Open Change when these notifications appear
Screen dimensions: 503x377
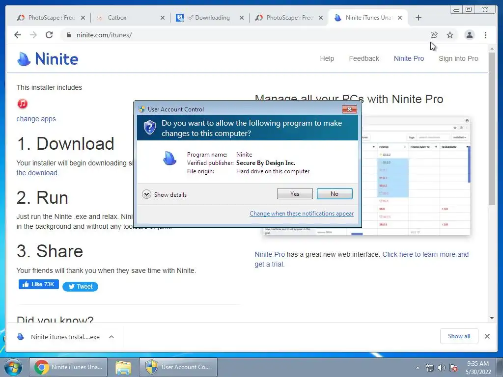pos(302,214)
